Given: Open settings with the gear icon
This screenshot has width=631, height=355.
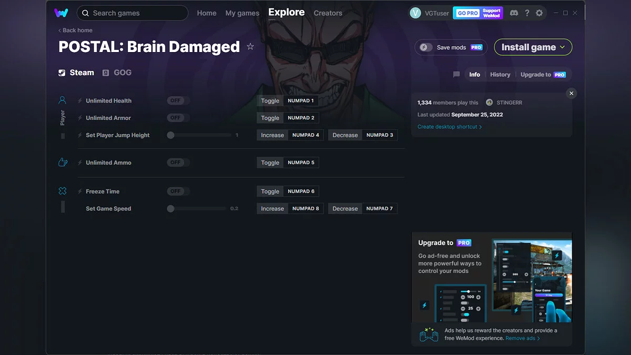Looking at the screenshot, I should [x=539, y=13].
